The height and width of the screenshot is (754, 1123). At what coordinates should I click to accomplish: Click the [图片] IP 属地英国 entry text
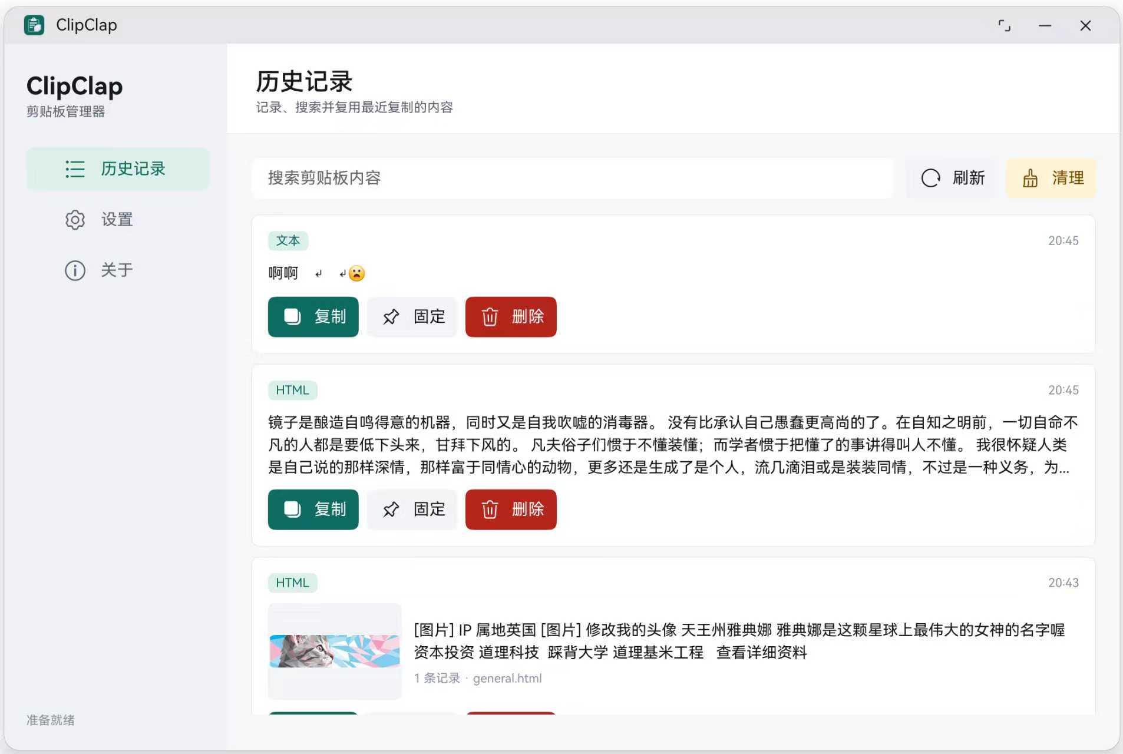[739, 641]
